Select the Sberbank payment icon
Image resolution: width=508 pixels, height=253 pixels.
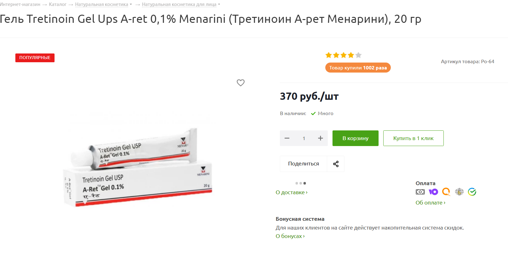[x=472, y=192]
